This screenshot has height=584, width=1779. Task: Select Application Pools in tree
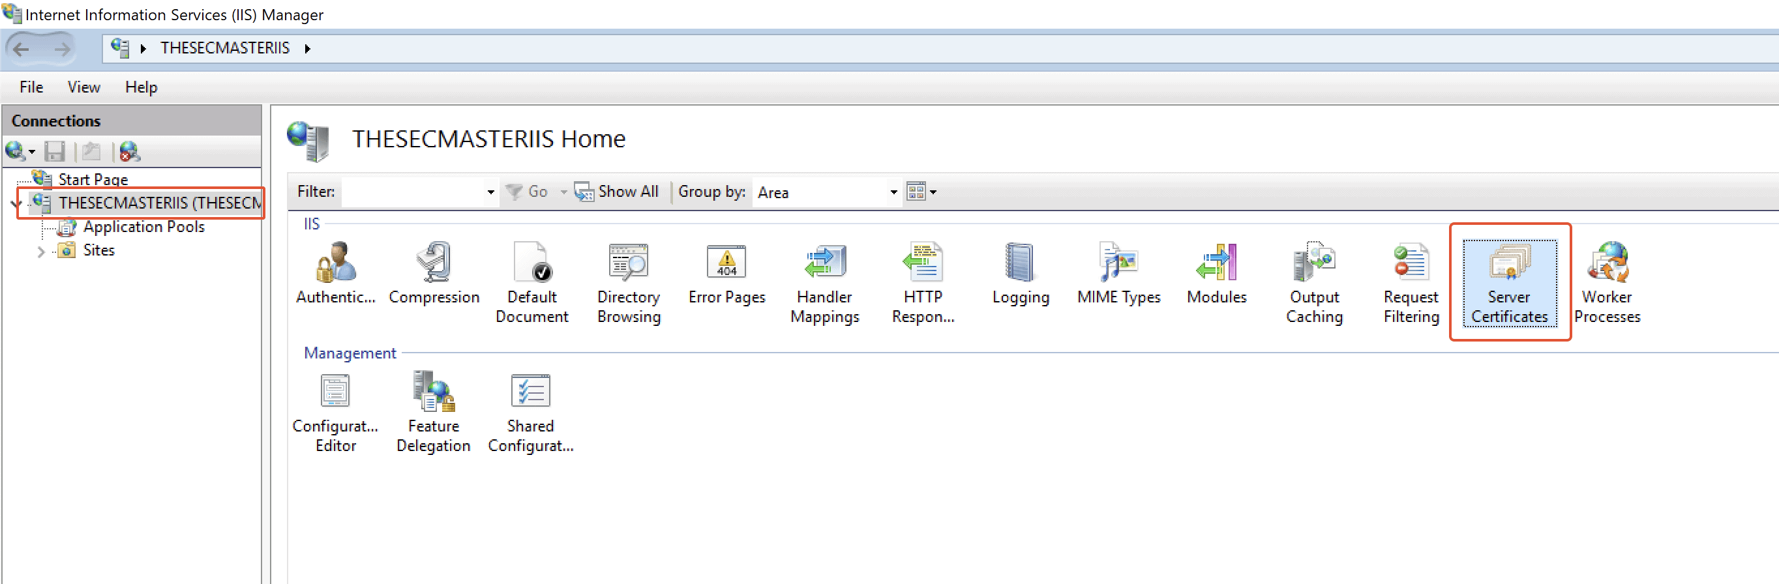coord(143,226)
